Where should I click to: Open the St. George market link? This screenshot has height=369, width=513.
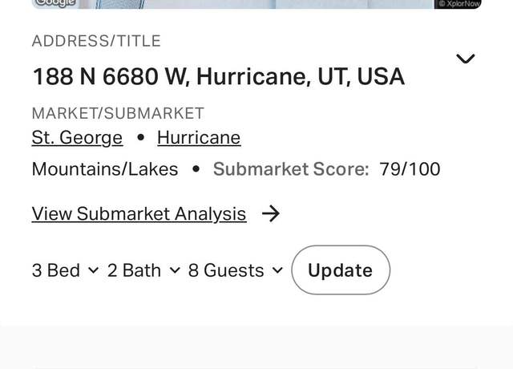77,137
